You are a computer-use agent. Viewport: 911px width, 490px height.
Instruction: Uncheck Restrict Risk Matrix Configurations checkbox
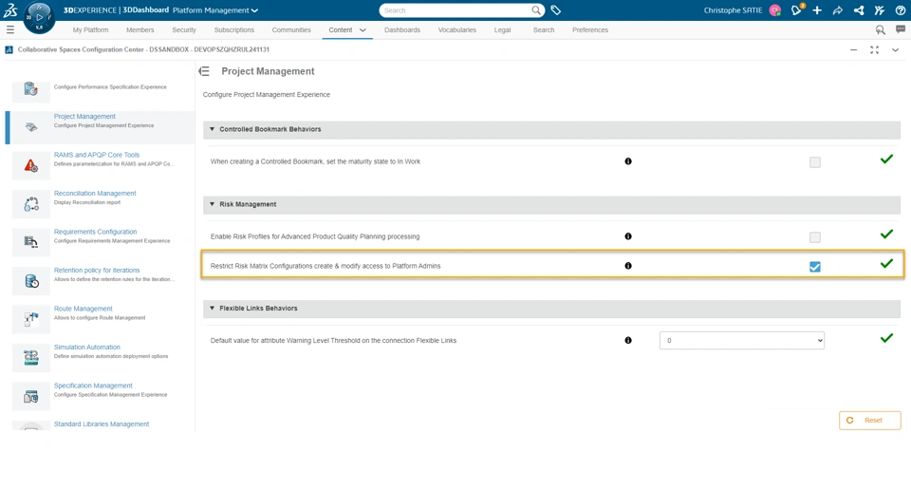815,267
